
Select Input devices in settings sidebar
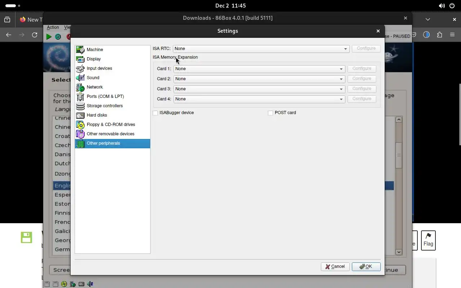(112, 68)
